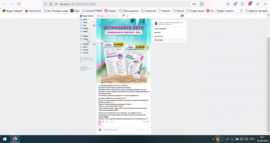
Task: Expand Советники bookmark folder
Action: 149,11
